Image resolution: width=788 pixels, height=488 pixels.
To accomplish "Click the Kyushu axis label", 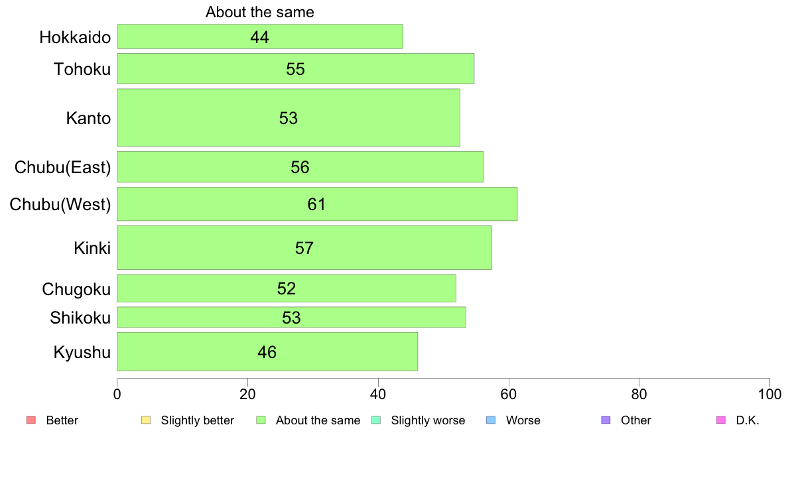I will click(82, 352).
